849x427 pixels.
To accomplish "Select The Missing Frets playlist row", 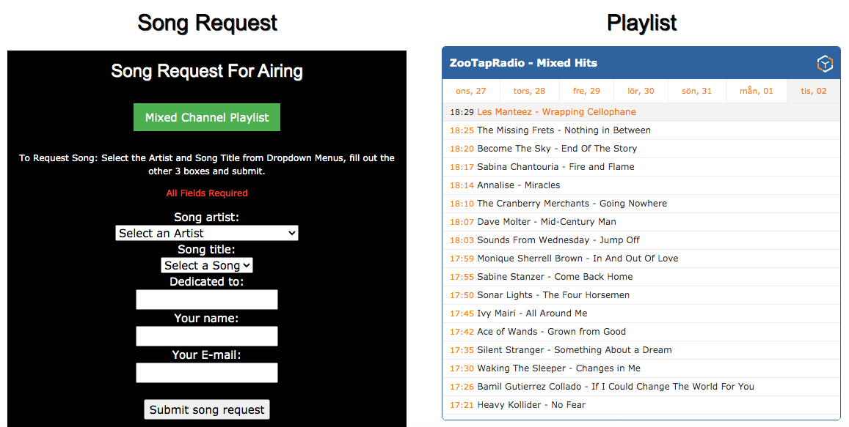I will pos(564,130).
